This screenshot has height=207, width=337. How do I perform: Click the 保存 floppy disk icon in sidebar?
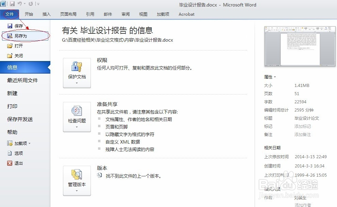coord(10,26)
